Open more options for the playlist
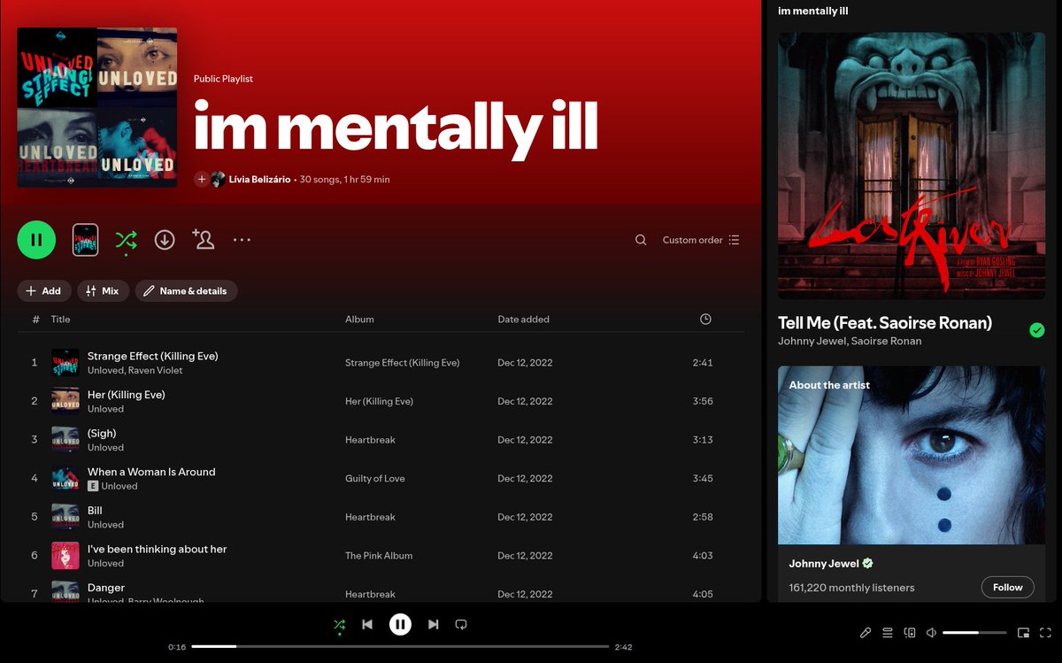The width and height of the screenshot is (1062, 663). point(242,240)
